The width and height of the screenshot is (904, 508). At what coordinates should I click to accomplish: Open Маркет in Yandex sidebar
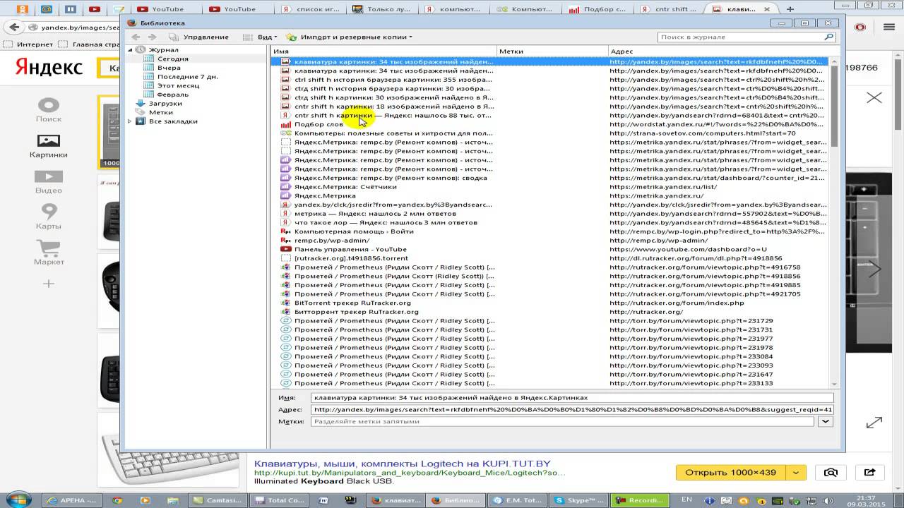coord(49,253)
